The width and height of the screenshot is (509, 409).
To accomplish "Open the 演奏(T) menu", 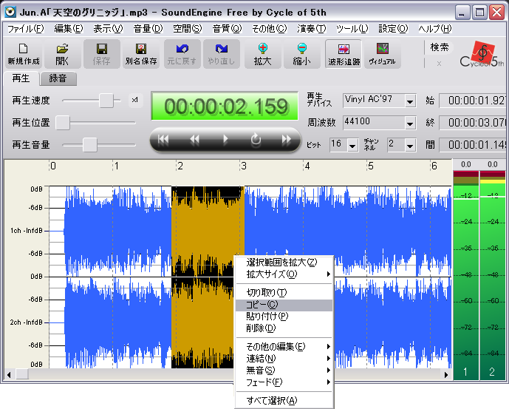I will (x=311, y=29).
